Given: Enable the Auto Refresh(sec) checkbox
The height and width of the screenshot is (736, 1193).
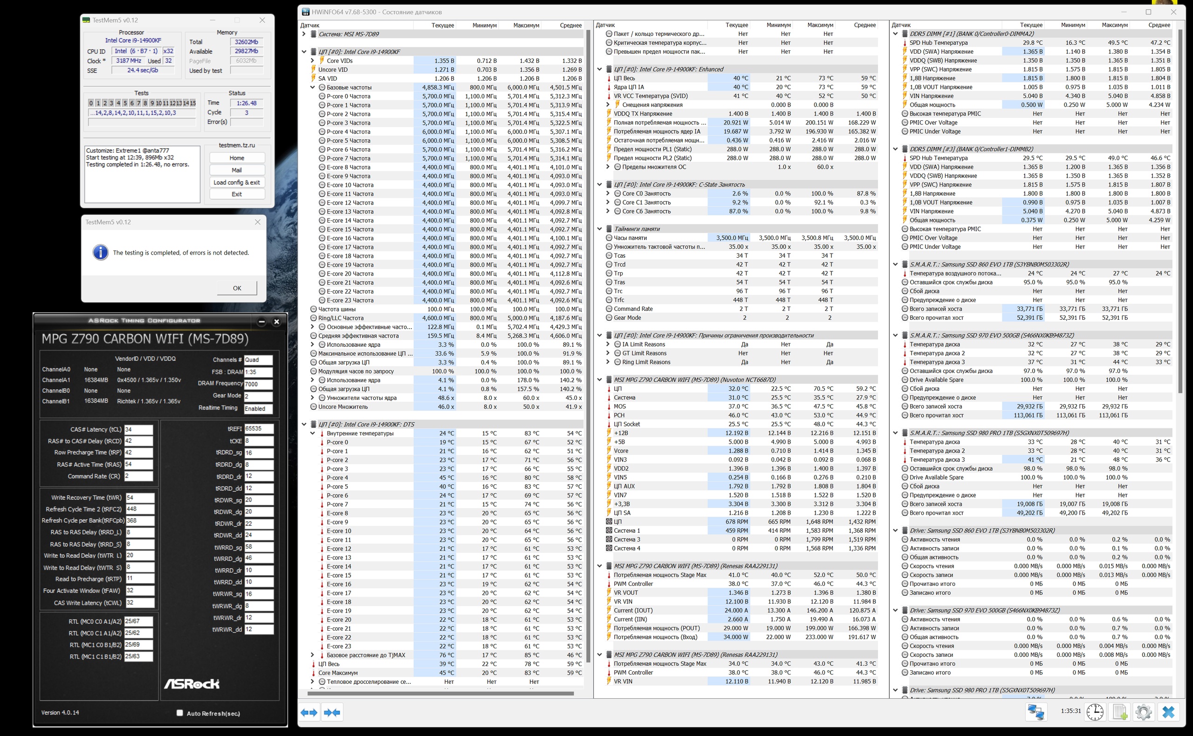Looking at the screenshot, I should (179, 713).
